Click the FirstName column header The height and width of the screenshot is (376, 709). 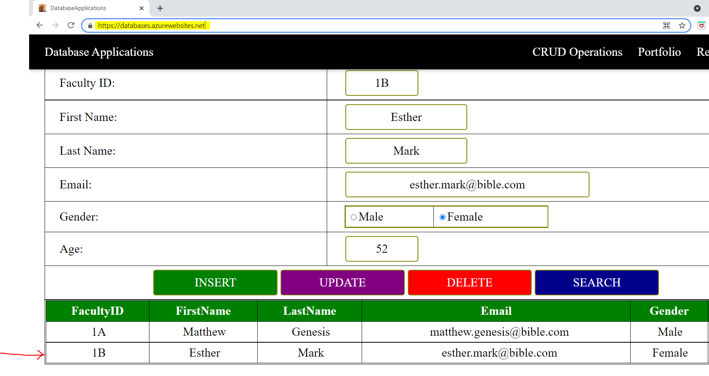(203, 311)
